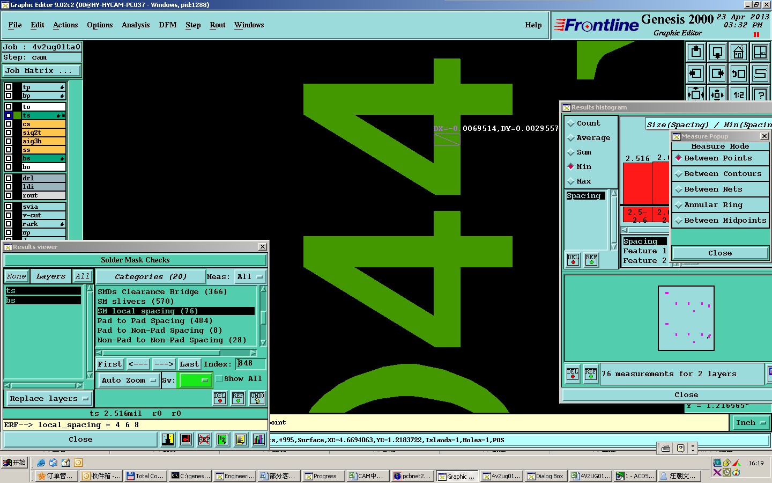
Task: Close the Measure Popup via Close button
Action: 720,253
